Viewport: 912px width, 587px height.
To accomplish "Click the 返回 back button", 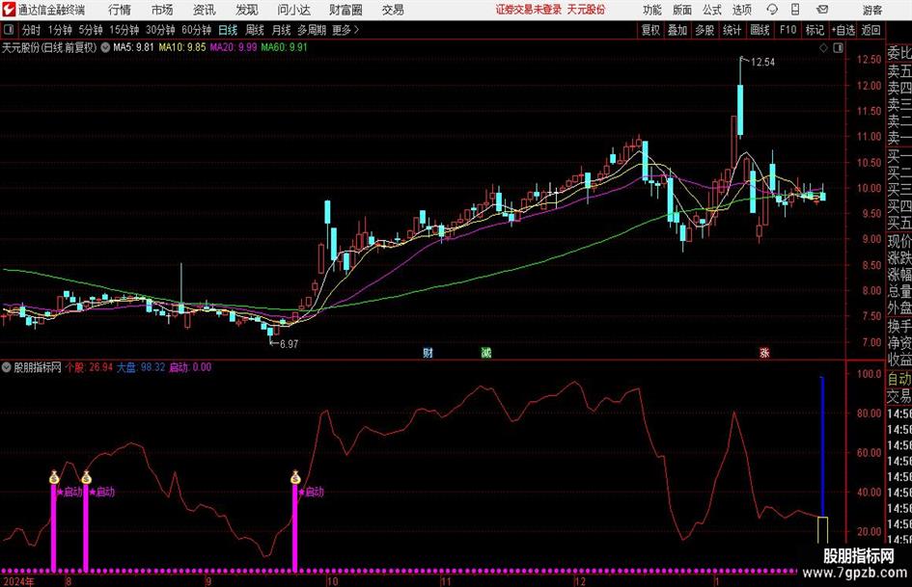I will pos(871,30).
